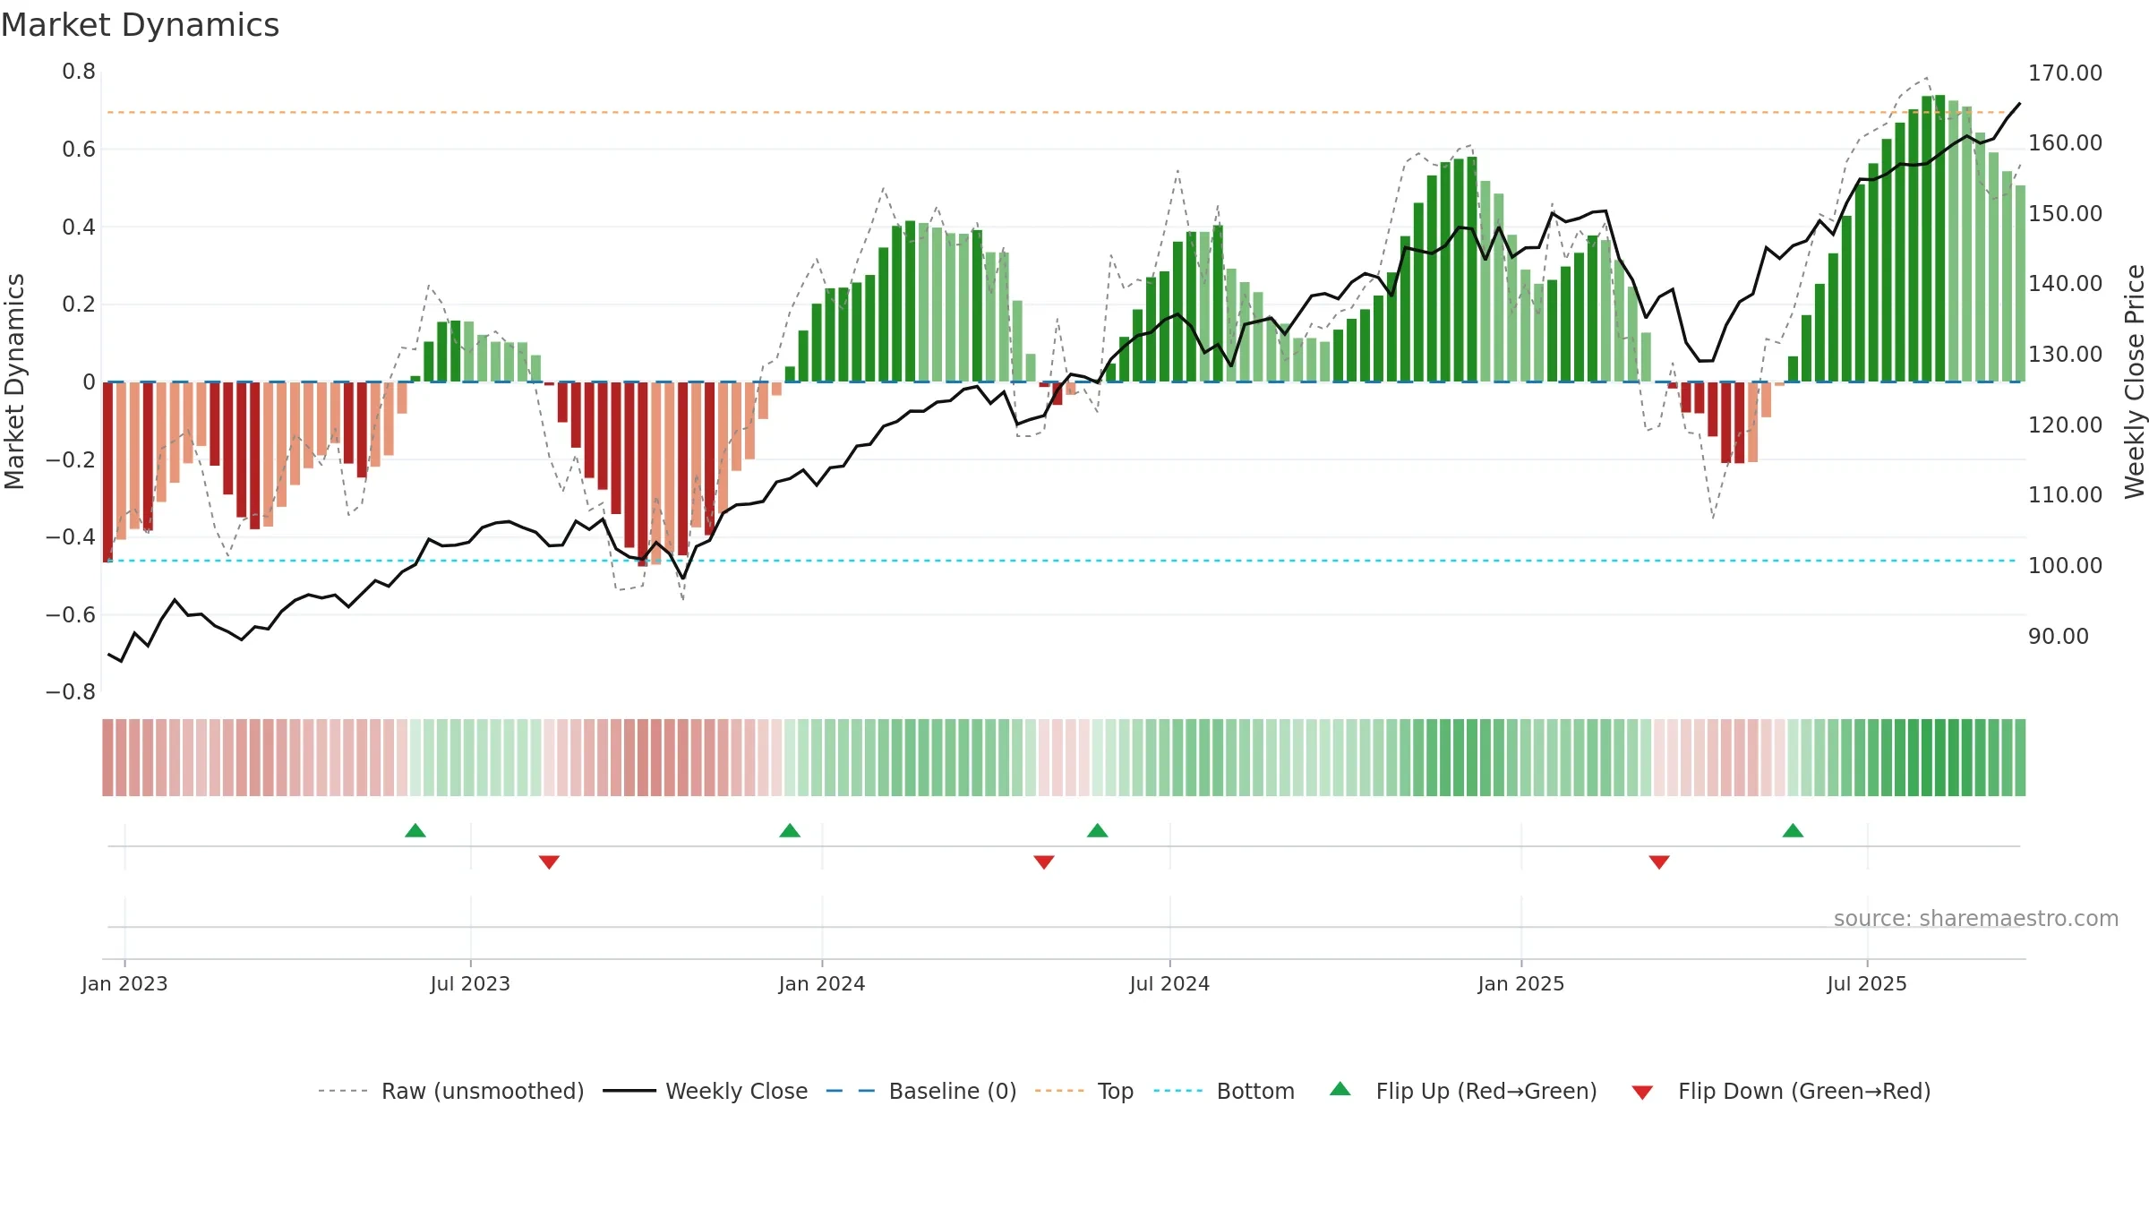Click the '−0.8' left axis tick label
The image size is (2149, 1209).
click(x=71, y=692)
